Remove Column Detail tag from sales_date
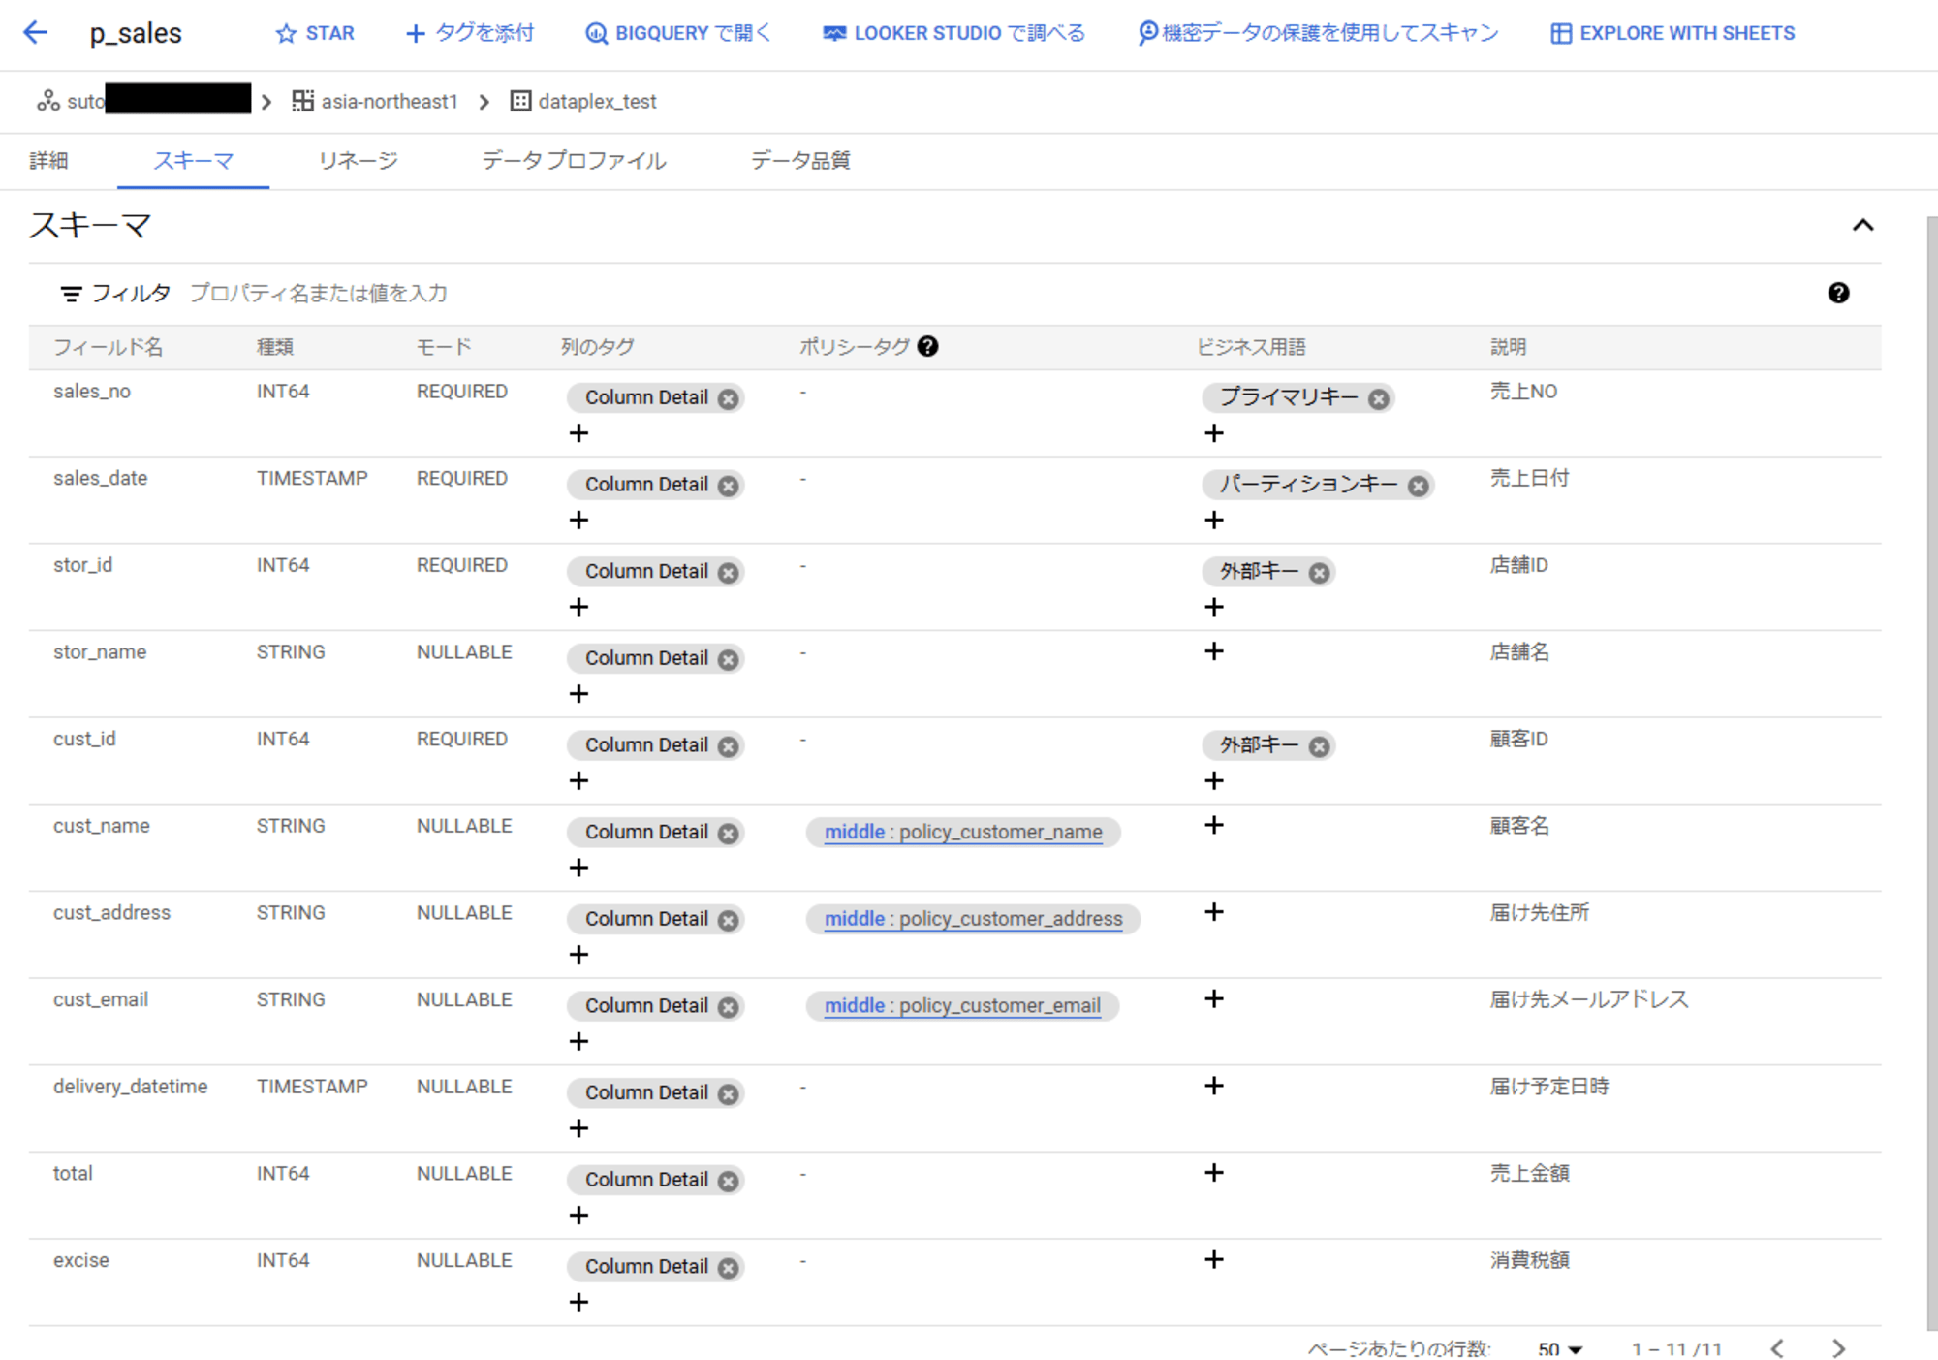 coord(729,486)
